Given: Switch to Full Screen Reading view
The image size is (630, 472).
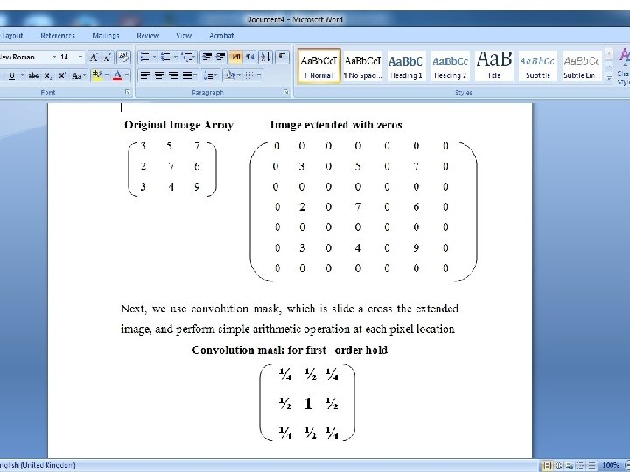Looking at the screenshot, I should point(558,466).
